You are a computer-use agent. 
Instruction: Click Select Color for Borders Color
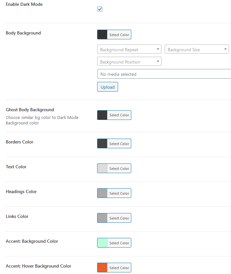[x=119, y=144]
